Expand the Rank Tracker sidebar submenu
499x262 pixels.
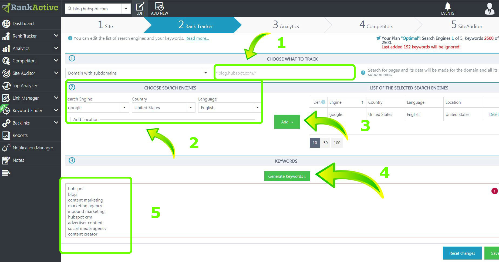coord(56,36)
